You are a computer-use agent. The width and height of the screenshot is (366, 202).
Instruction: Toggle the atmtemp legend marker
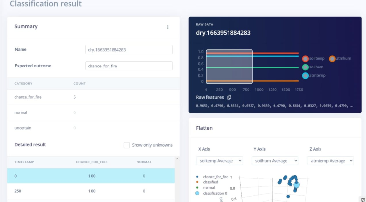click(x=305, y=76)
